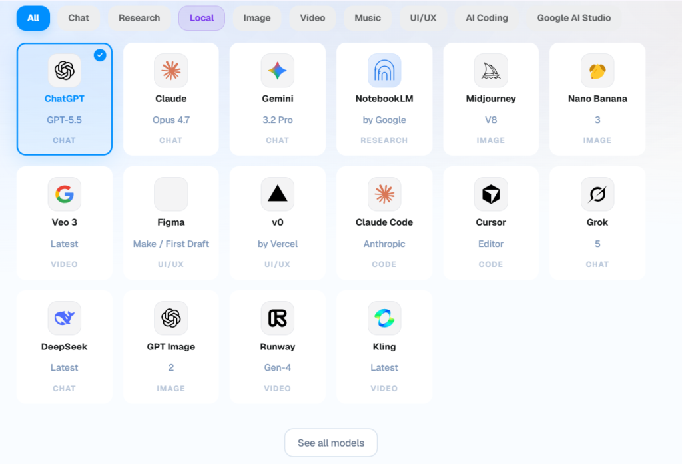682x464 pixels.
Task: Filter models by Chat
Action: 79,18
